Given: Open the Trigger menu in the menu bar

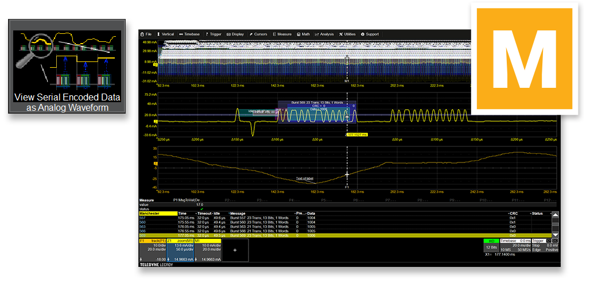Looking at the screenshot, I should coord(214,34).
